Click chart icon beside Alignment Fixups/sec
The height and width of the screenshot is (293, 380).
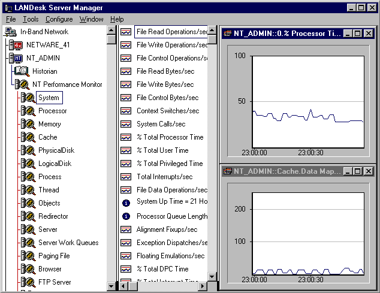coord(126,229)
